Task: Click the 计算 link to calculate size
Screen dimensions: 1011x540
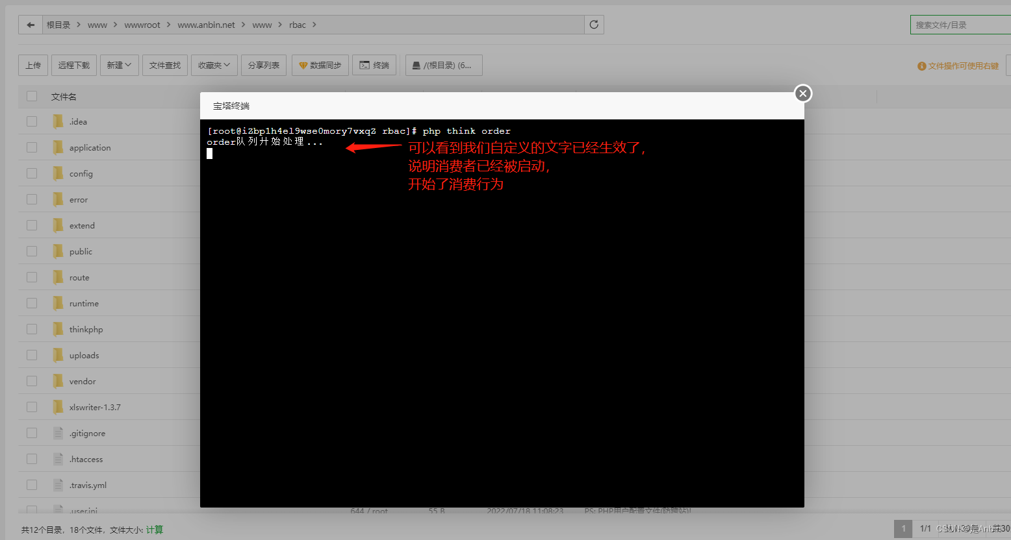Action: (x=155, y=529)
